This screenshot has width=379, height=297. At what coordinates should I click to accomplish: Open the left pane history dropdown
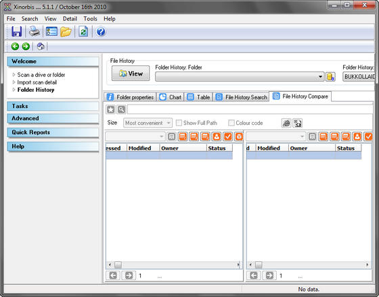(135, 136)
